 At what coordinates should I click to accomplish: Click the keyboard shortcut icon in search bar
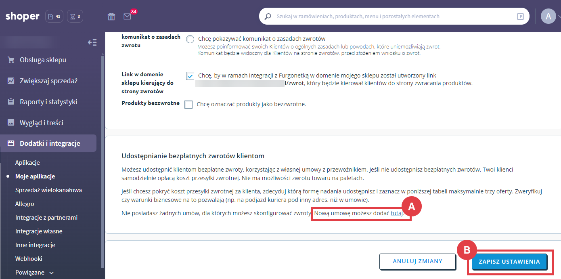520,17
